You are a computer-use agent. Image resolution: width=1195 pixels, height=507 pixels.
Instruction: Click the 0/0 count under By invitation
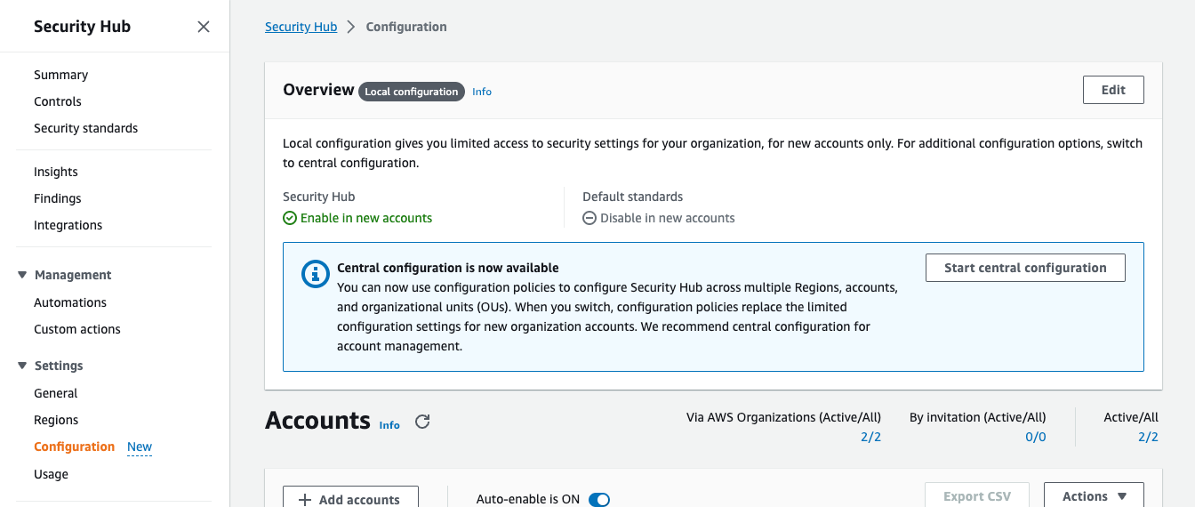(1036, 437)
